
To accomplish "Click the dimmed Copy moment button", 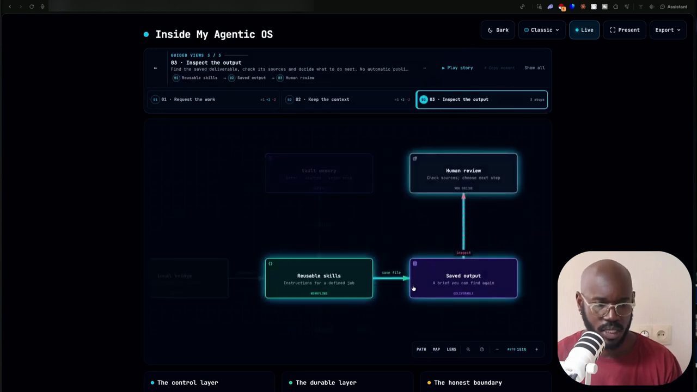I will point(499,68).
